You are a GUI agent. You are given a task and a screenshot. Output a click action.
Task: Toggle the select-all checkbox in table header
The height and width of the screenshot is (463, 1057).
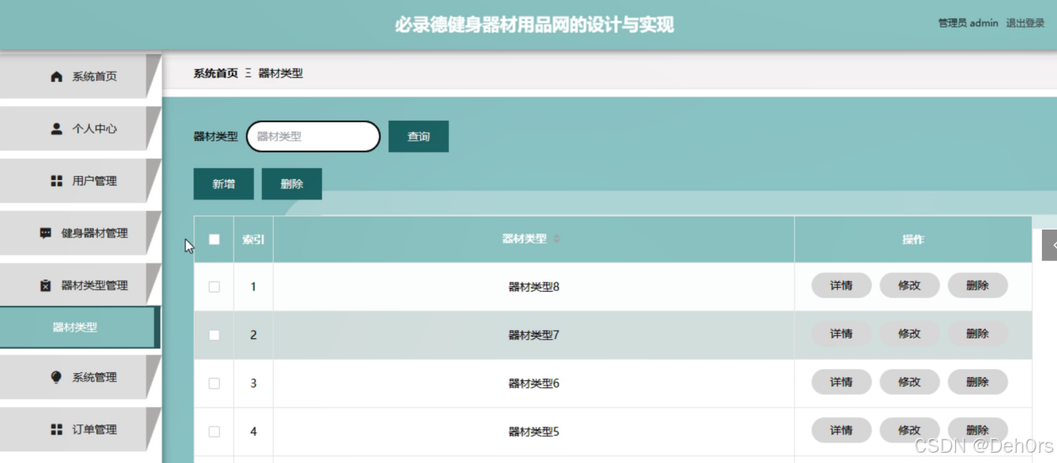[214, 239]
